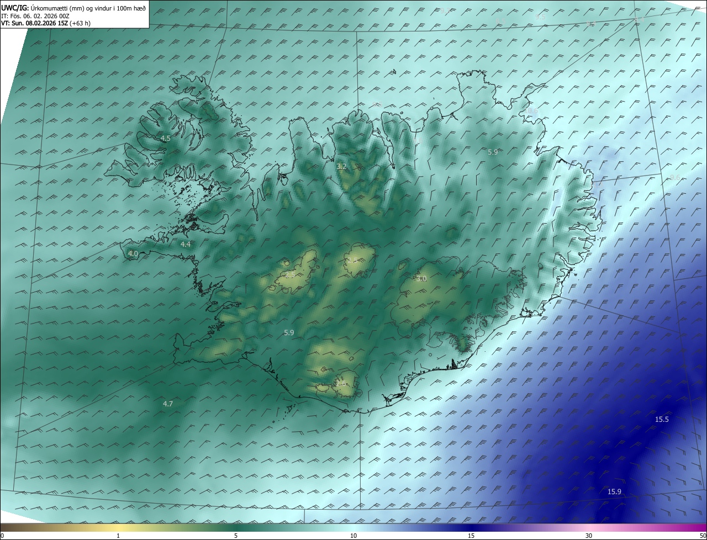Click the 3.0 value on Vatnajökull glacier
707x540 pixels.
coord(422,279)
